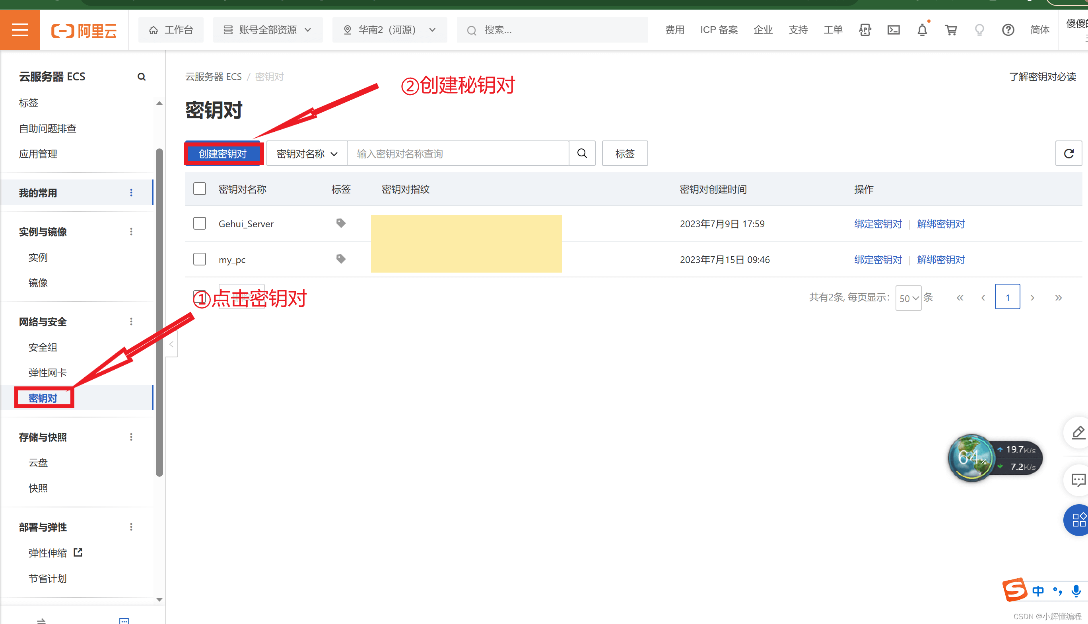The height and width of the screenshot is (624, 1088).
Task: Open the shopping cart
Action: pyautogui.click(x=950, y=30)
